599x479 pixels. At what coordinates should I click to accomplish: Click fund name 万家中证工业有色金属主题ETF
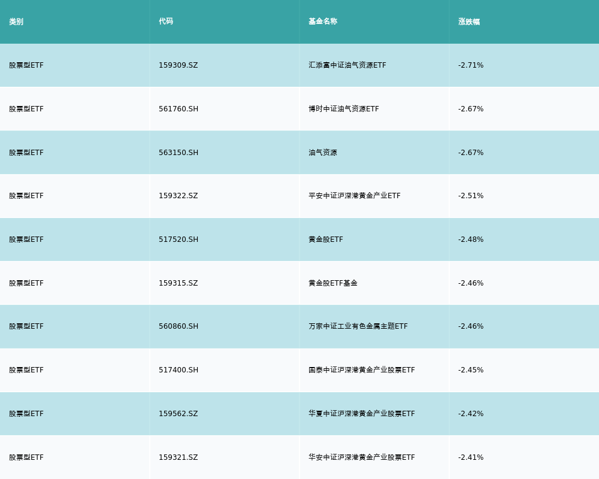coord(358,326)
